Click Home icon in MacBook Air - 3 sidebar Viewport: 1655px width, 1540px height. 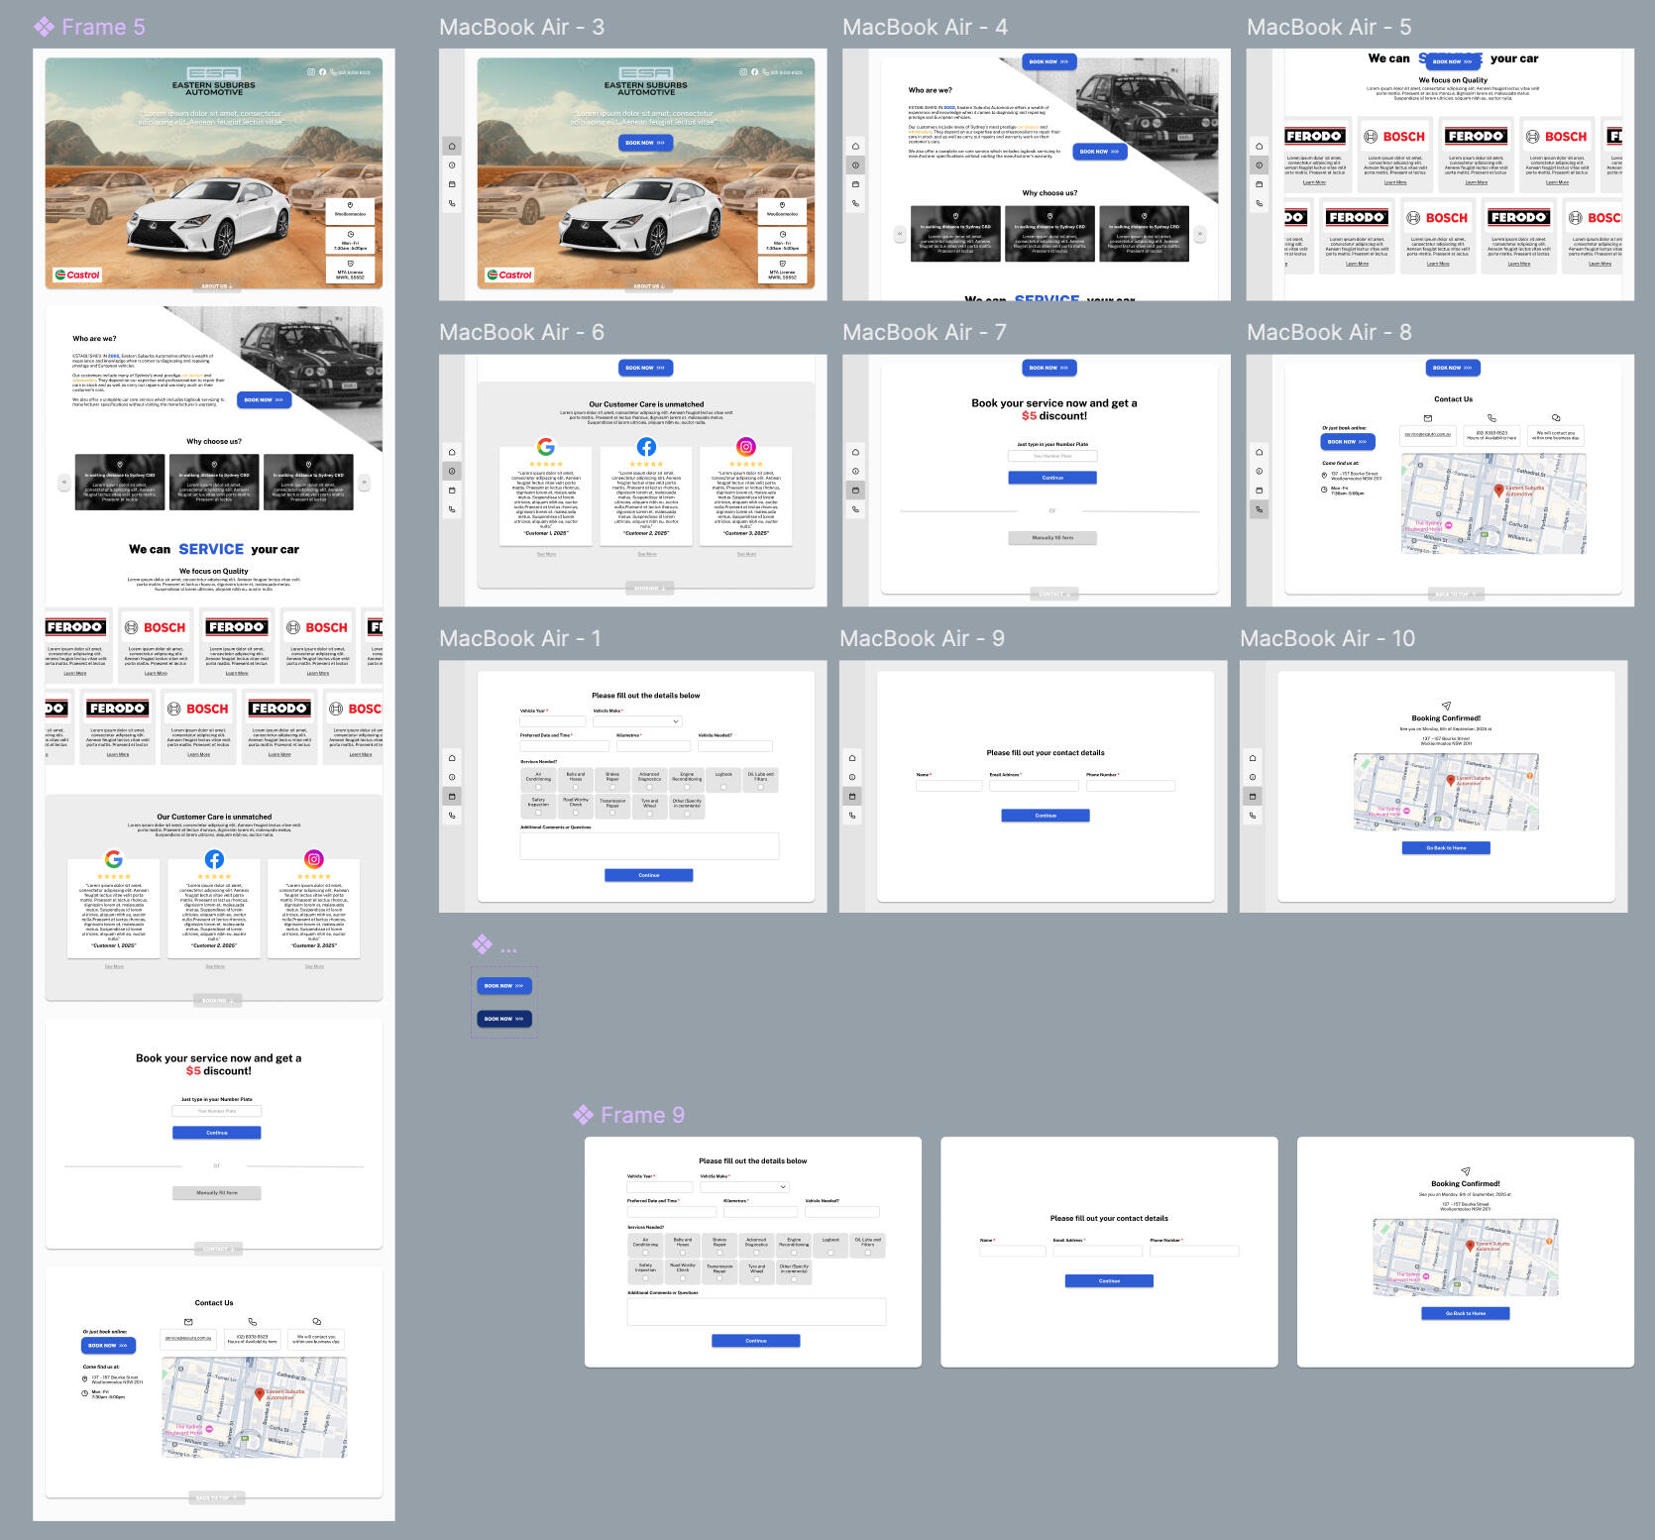(452, 147)
